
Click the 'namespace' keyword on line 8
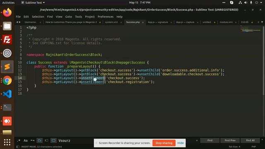click(x=35, y=55)
